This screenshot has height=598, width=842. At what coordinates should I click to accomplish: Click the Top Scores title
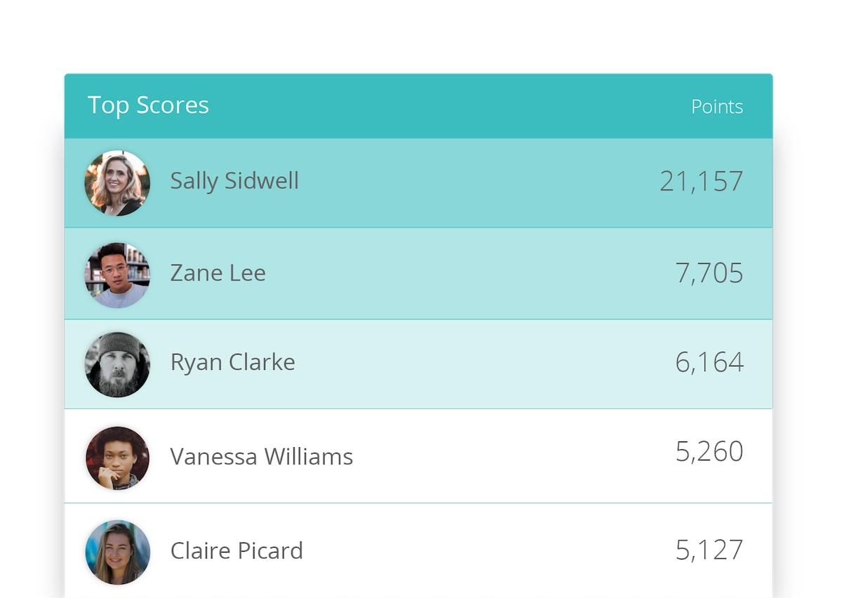[148, 105]
